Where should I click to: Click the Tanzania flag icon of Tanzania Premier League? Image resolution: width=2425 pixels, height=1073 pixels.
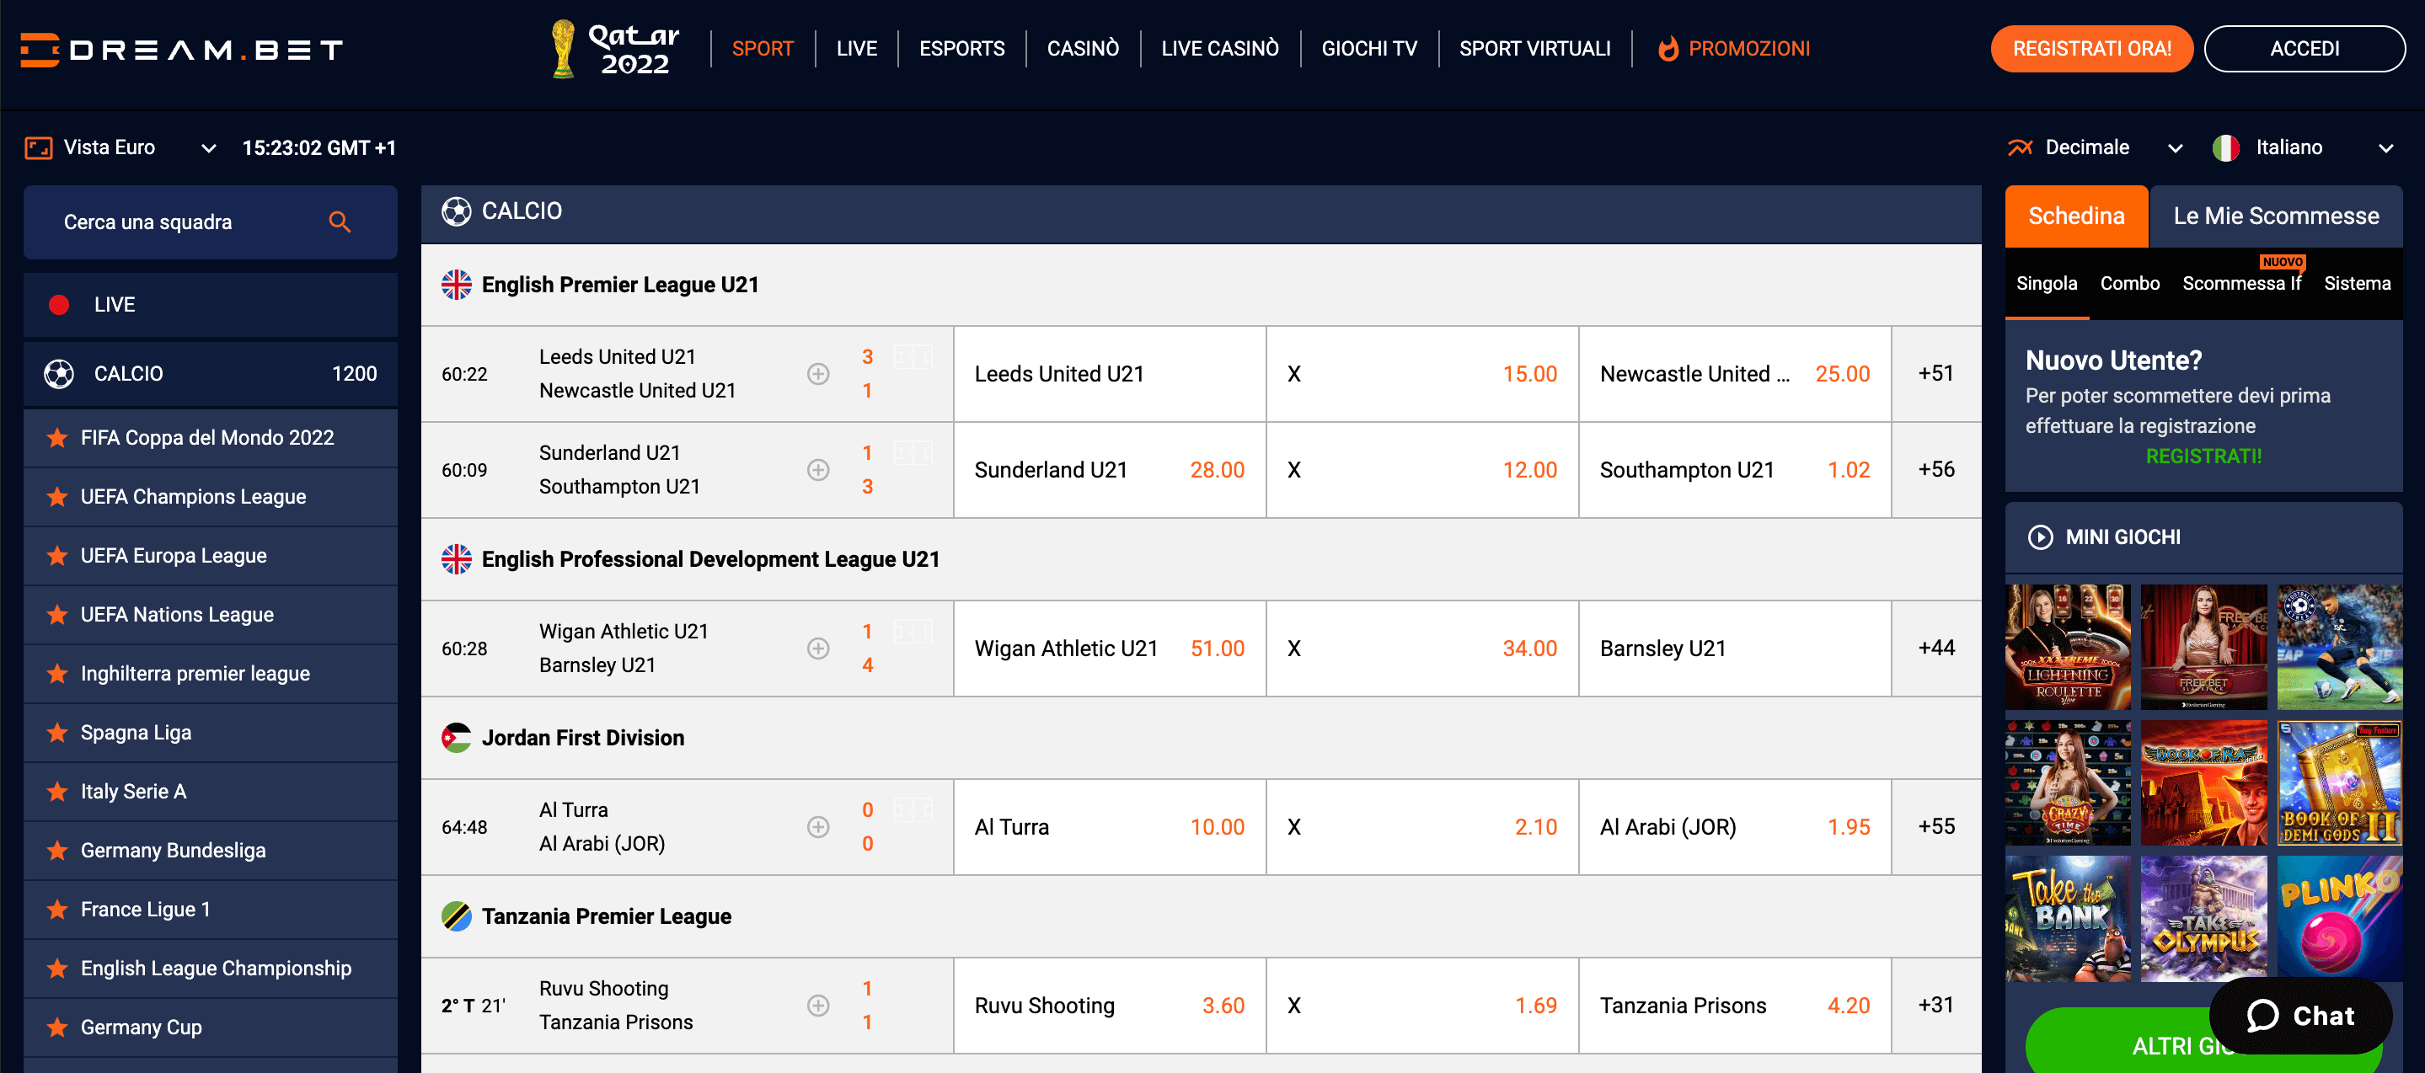[x=457, y=916]
